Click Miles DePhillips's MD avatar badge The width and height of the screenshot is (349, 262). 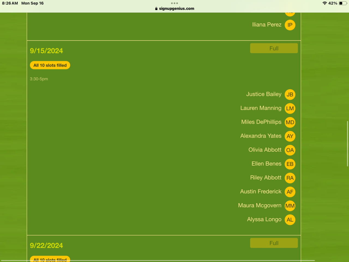(290, 122)
